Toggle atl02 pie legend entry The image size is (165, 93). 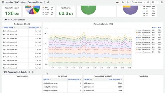click(x=46, y=7)
